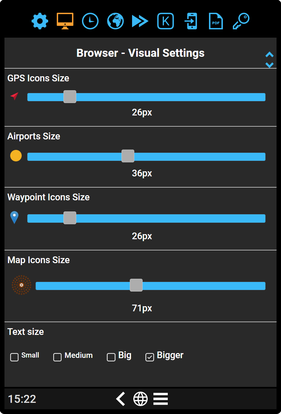281x414 pixels.
Task: Click the globe icon in bottom bar
Action: [x=140, y=398]
